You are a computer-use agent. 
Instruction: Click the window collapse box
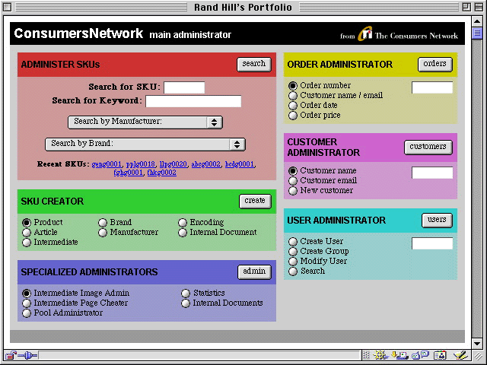coord(479,7)
